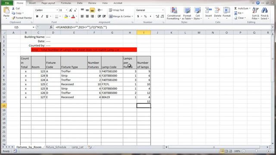Increase font size with Grow Font icon
The image size is (276, 155).
[70, 10]
